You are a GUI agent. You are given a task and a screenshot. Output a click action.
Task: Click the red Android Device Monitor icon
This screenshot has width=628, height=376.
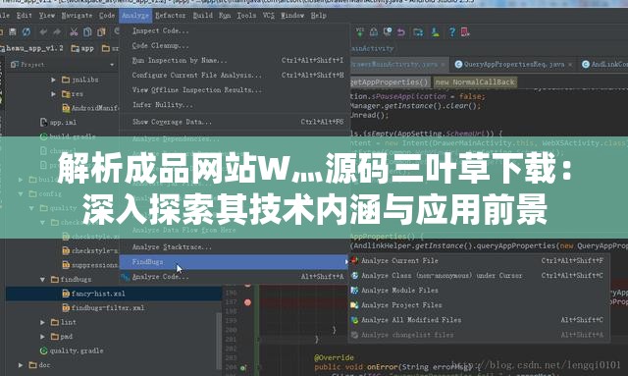coord(465,32)
